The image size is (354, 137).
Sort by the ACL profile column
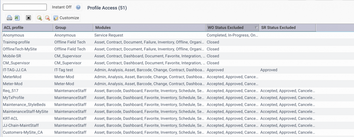coord(28,28)
